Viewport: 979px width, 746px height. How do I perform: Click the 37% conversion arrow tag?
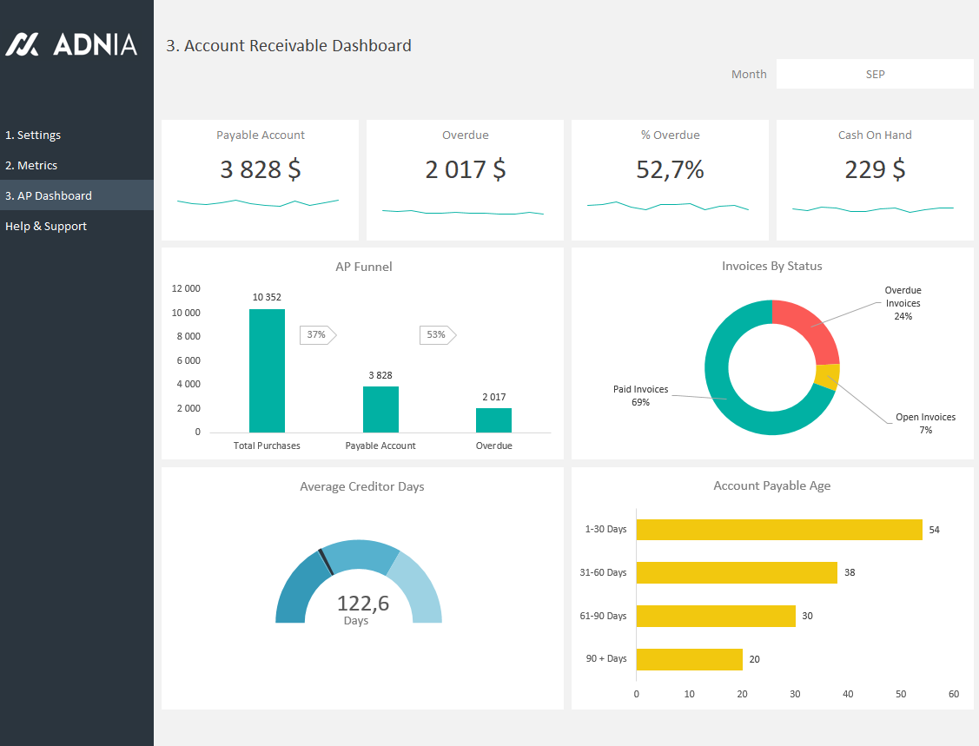pos(317,334)
